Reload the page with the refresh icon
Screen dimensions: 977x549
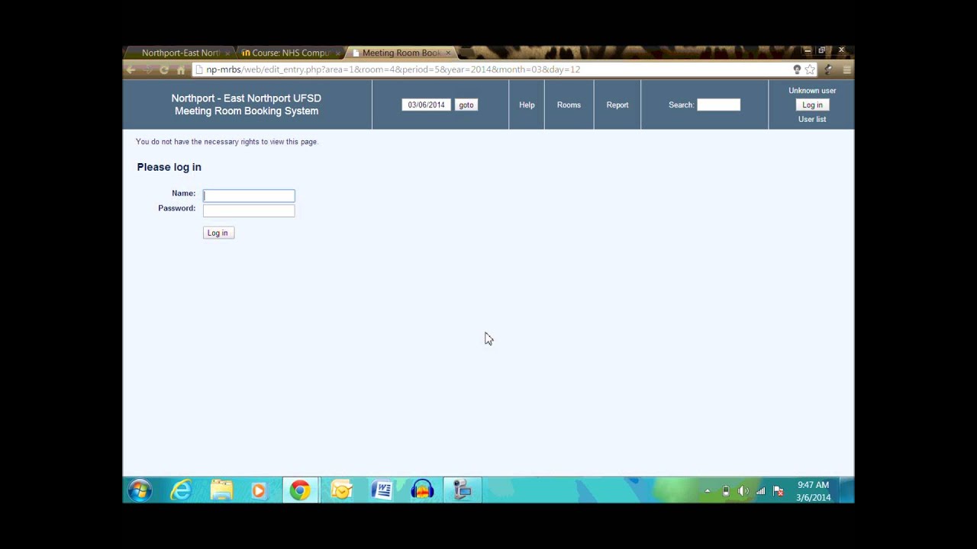coord(164,69)
